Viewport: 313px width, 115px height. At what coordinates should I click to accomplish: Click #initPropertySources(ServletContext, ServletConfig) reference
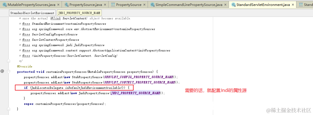point(75,56)
